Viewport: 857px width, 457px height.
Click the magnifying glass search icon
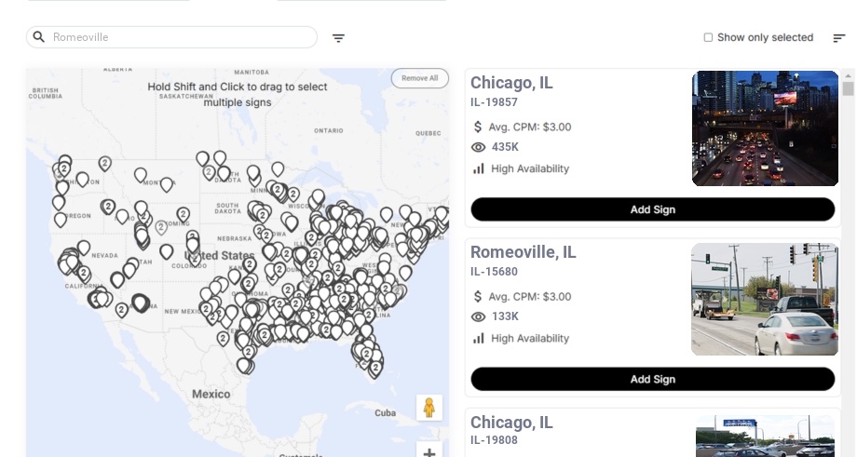point(39,36)
